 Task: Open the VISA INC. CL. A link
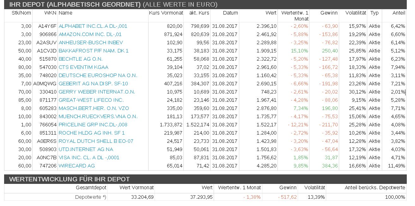coord(89,158)
